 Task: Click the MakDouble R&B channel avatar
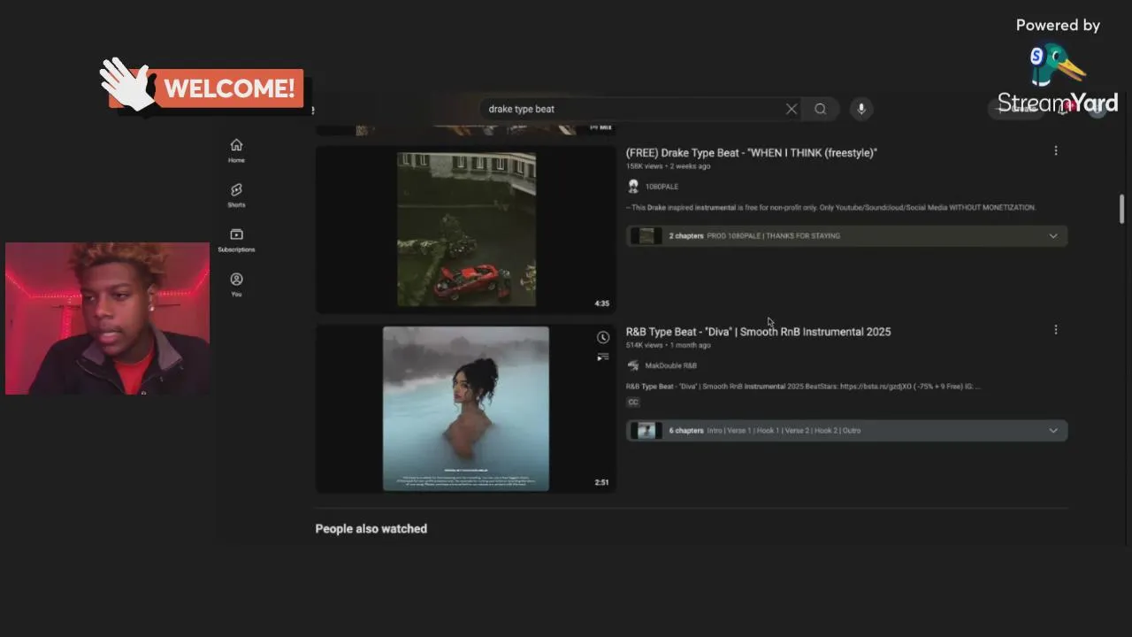click(x=633, y=365)
